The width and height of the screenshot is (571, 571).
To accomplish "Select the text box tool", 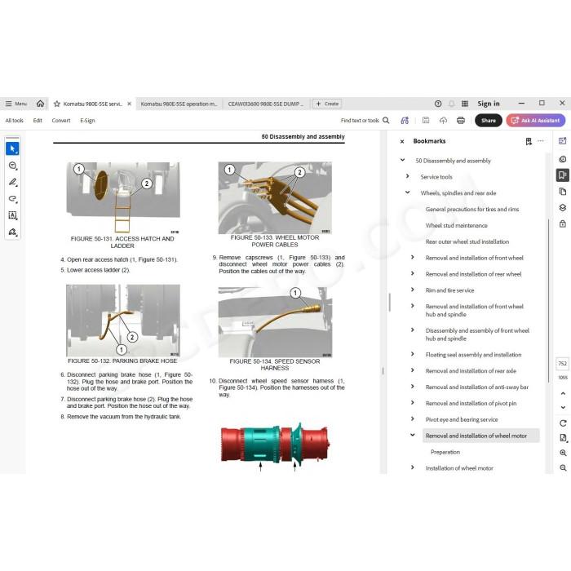I will [x=13, y=215].
